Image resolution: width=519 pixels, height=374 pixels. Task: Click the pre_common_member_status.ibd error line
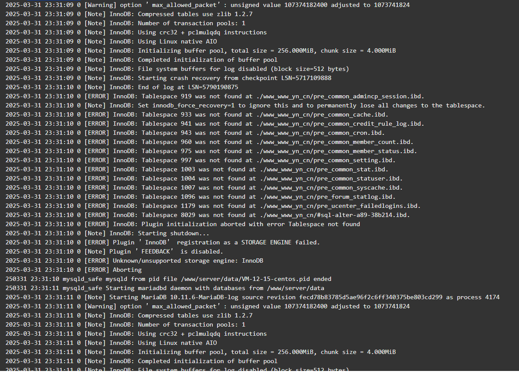coord(211,151)
